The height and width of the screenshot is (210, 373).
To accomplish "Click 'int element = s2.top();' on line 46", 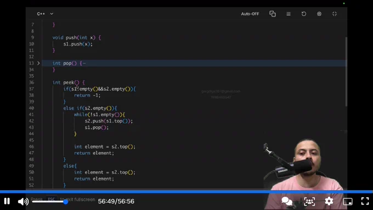I will pyautogui.click(x=105, y=147).
